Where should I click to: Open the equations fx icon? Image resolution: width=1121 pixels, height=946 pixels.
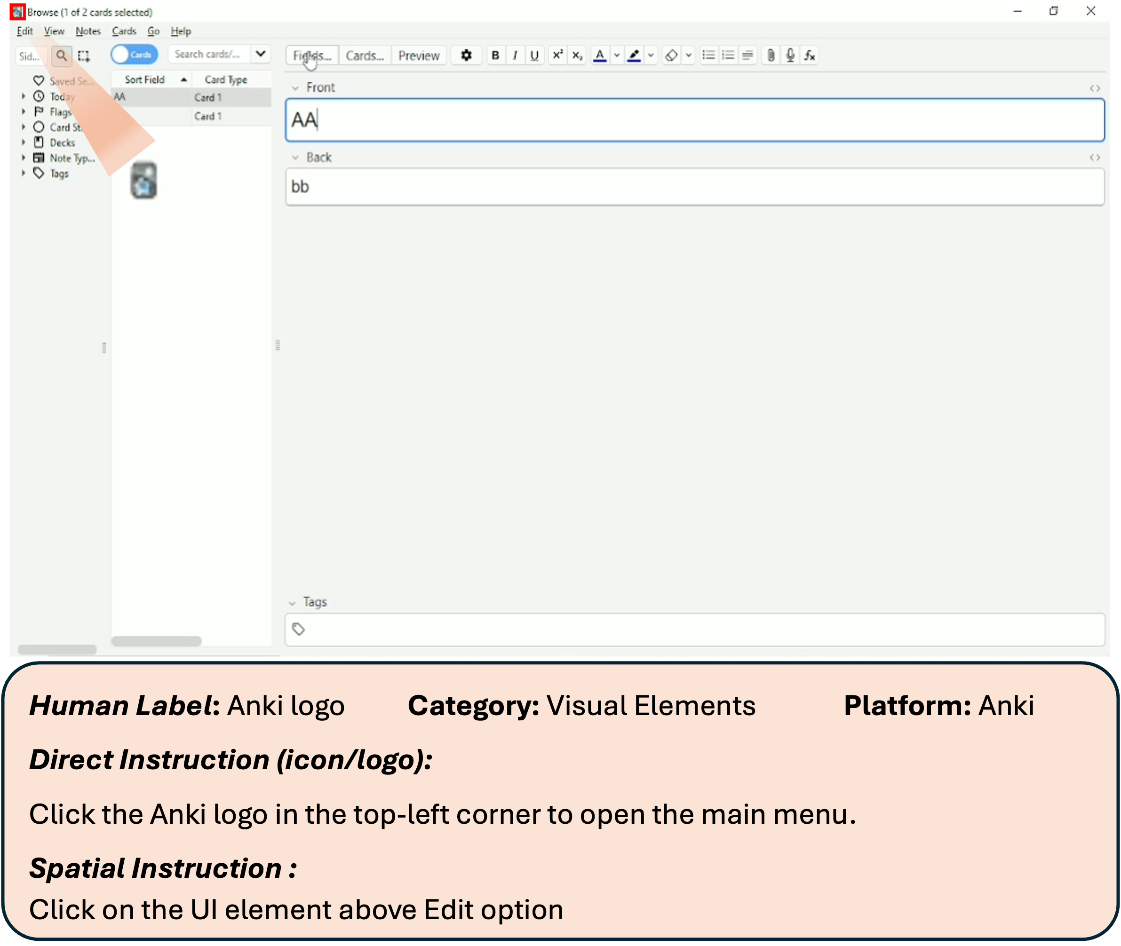pyautogui.click(x=809, y=55)
